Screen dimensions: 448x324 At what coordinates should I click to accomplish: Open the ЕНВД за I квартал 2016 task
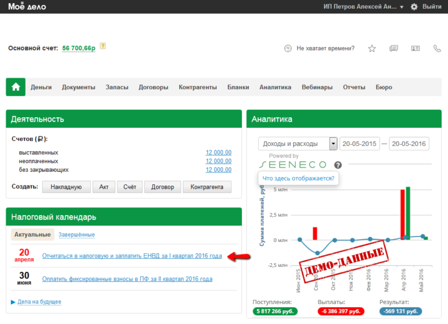(x=132, y=256)
